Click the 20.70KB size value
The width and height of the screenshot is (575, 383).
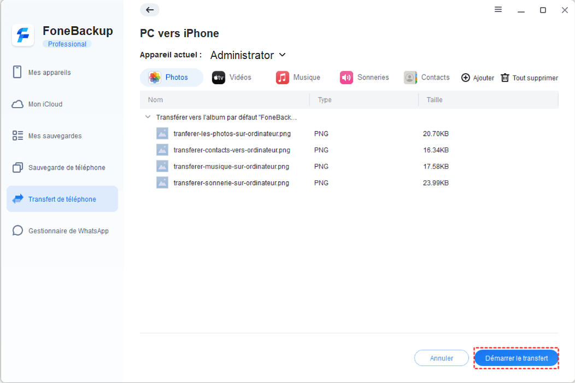tap(436, 134)
